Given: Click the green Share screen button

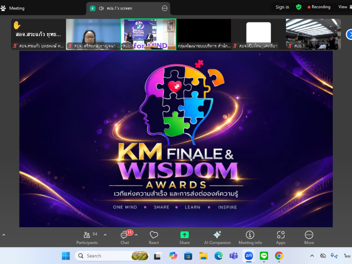Looking at the screenshot, I should click(x=185, y=238).
